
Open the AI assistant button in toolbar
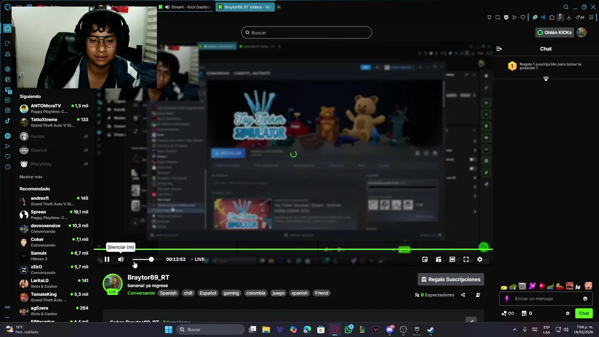tap(580, 17)
